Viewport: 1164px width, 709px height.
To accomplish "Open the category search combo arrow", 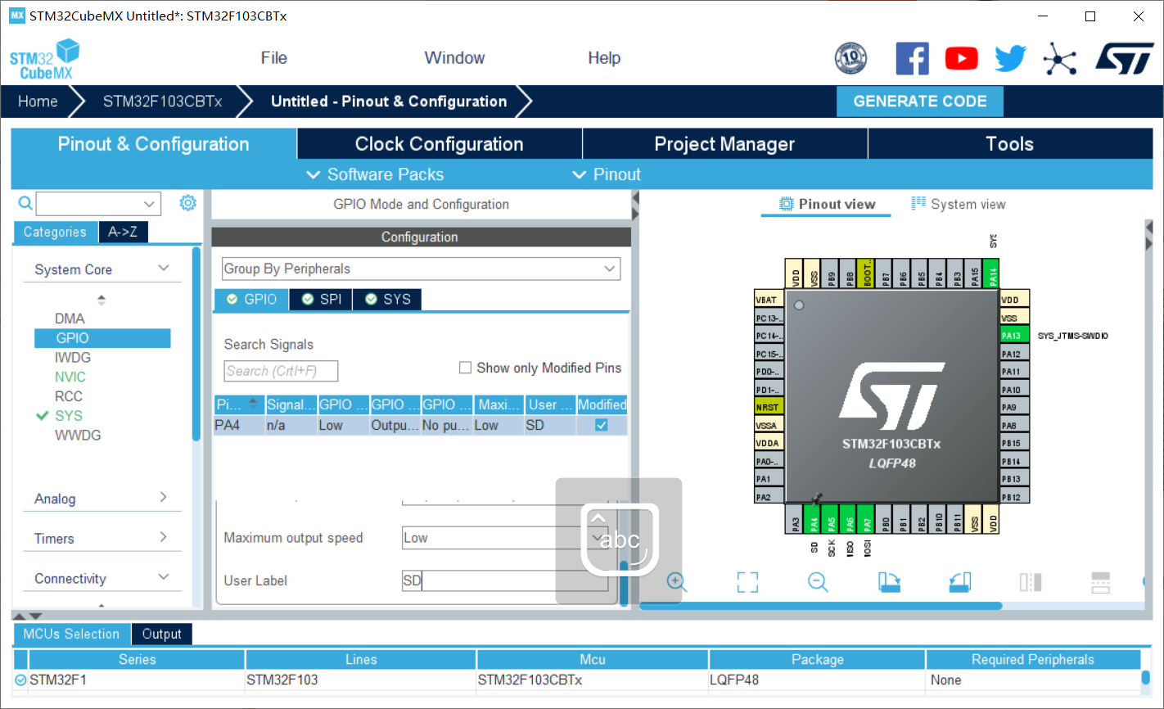I will (149, 203).
